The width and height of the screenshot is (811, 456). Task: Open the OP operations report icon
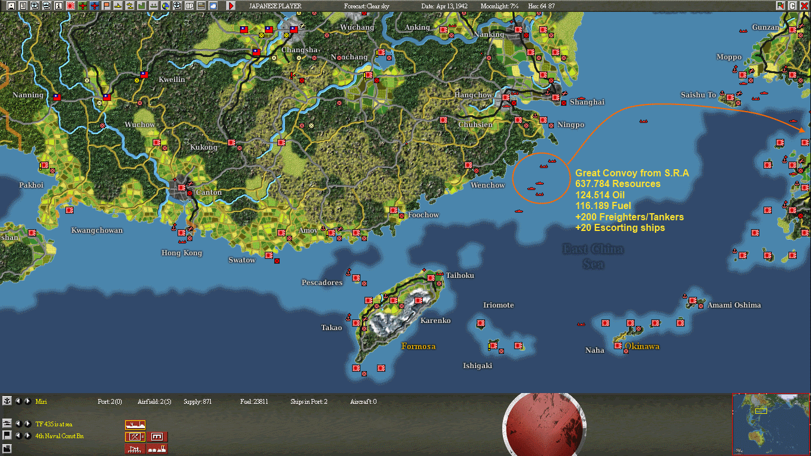pyautogui.click(x=189, y=5)
